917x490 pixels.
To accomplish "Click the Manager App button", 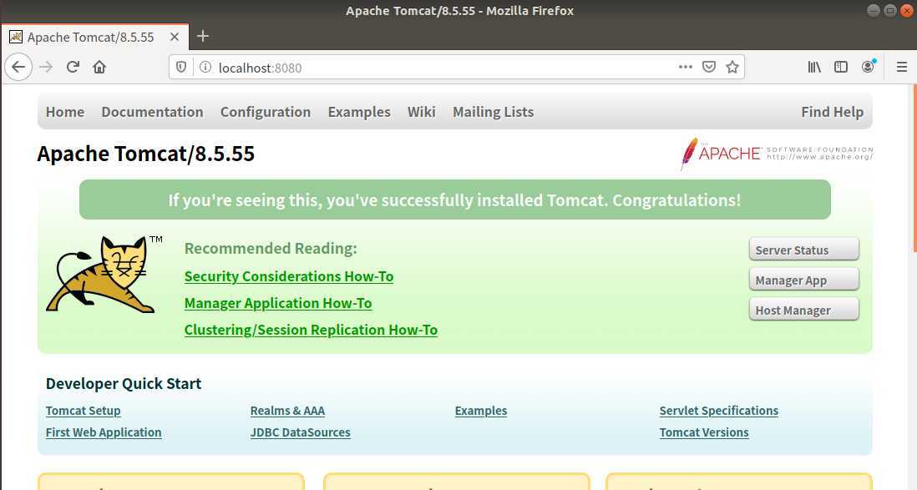I will (803, 280).
